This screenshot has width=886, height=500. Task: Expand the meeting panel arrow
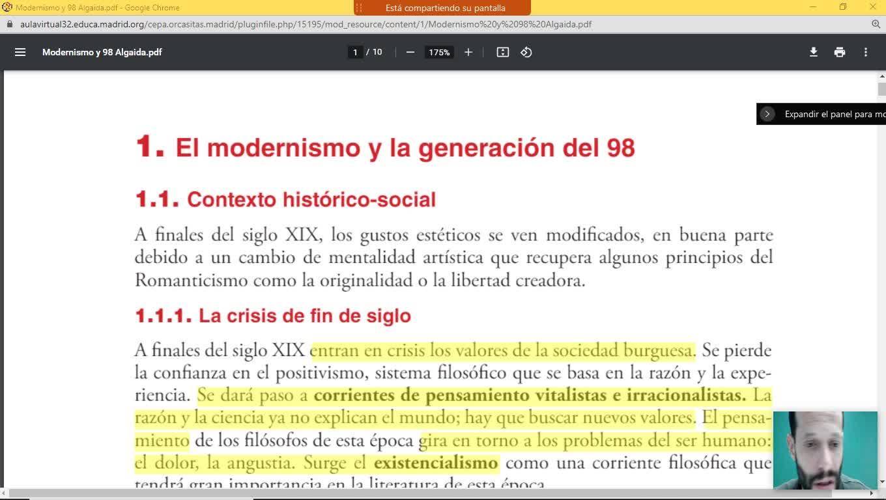767,114
